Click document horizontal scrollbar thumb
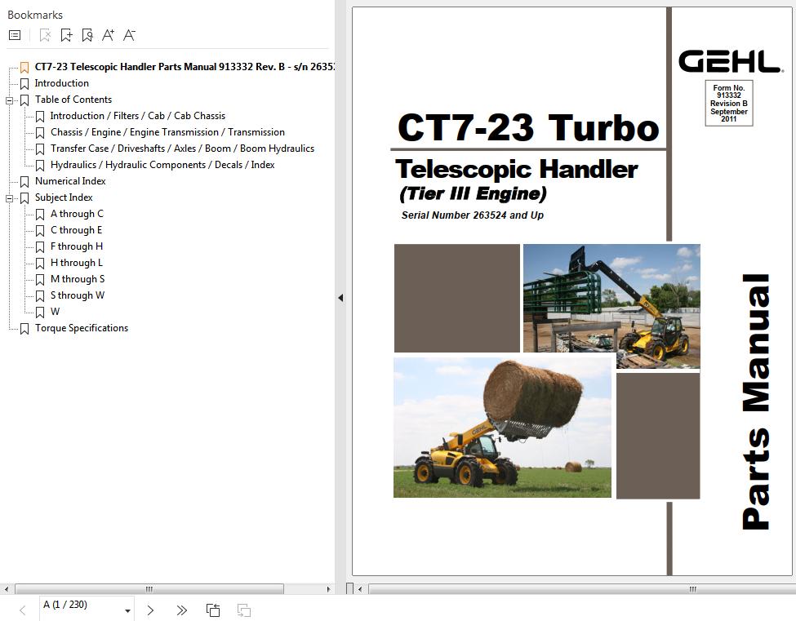Image resolution: width=796 pixels, height=621 pixels. pyautogui.click(x=582, y=589)
